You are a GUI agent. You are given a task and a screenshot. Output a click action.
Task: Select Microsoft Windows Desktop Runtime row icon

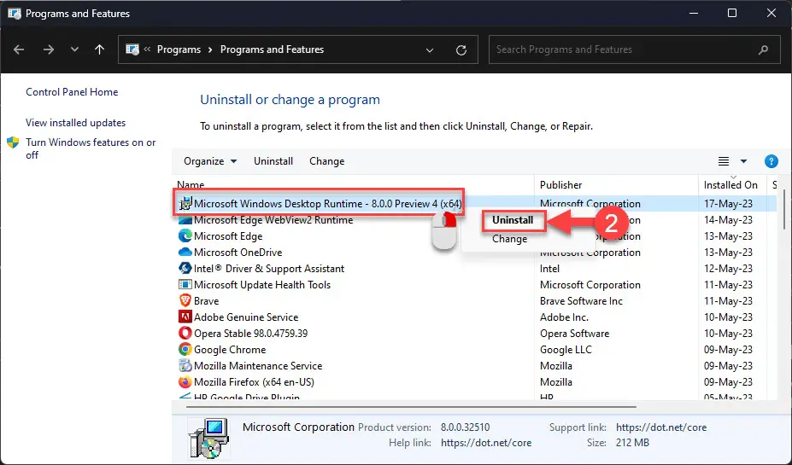(x=185, y=204)
